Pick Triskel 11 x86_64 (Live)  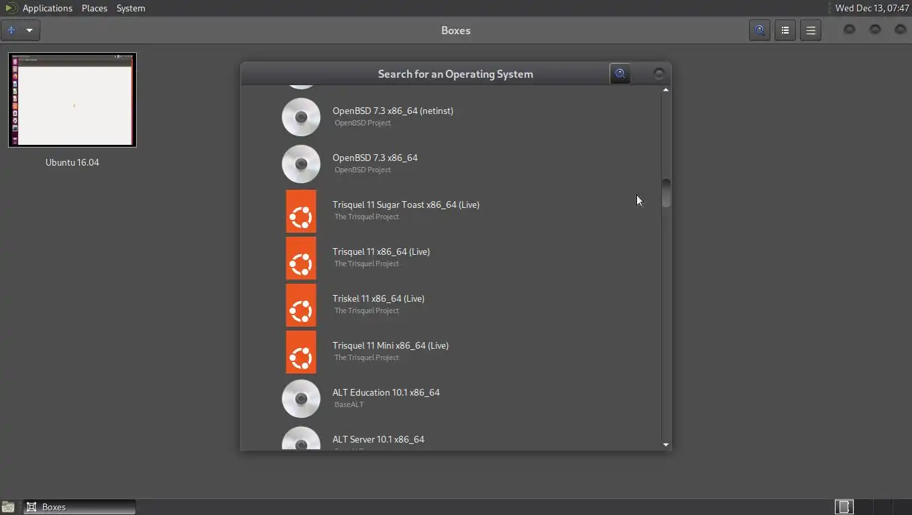[378, 298]
